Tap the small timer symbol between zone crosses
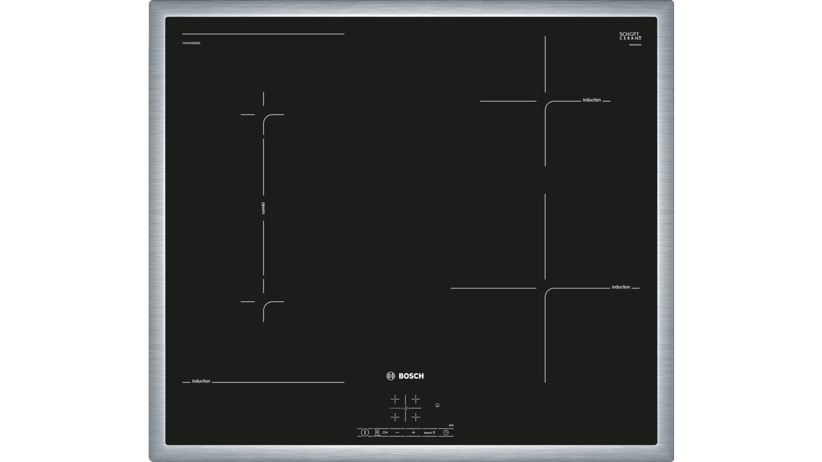Viewport: 822px width, 462px height. tap(405, 408)
